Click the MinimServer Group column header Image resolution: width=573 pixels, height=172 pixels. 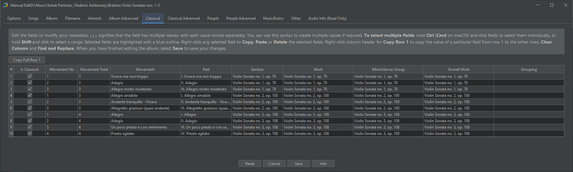(388, 69)
